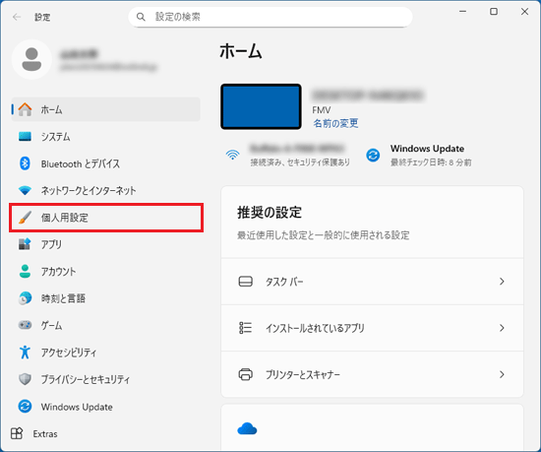Open アプリ settings page
Image resolution: width=541 pixels, height=452 pixels.
[x=106, y=244]
